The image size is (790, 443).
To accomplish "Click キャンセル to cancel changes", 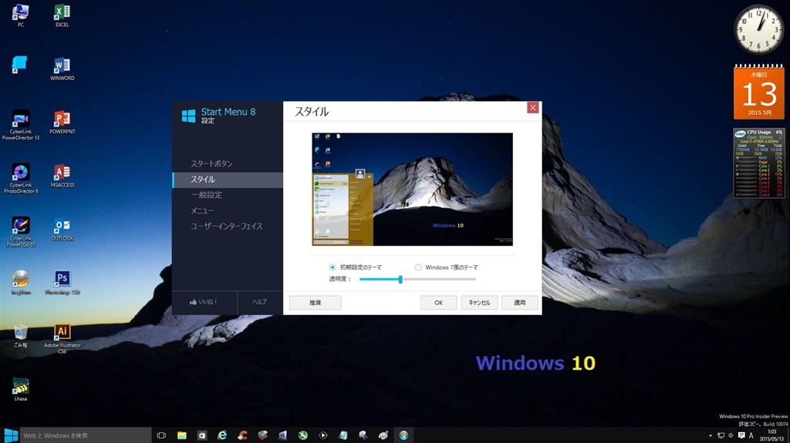I will click(479, 303).
